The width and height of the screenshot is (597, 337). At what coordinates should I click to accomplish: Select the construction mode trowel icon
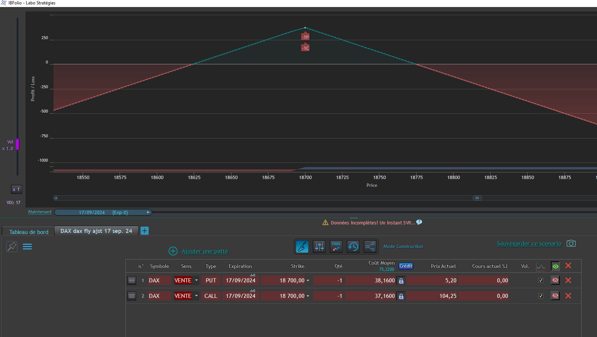click(x=302, y=247)
